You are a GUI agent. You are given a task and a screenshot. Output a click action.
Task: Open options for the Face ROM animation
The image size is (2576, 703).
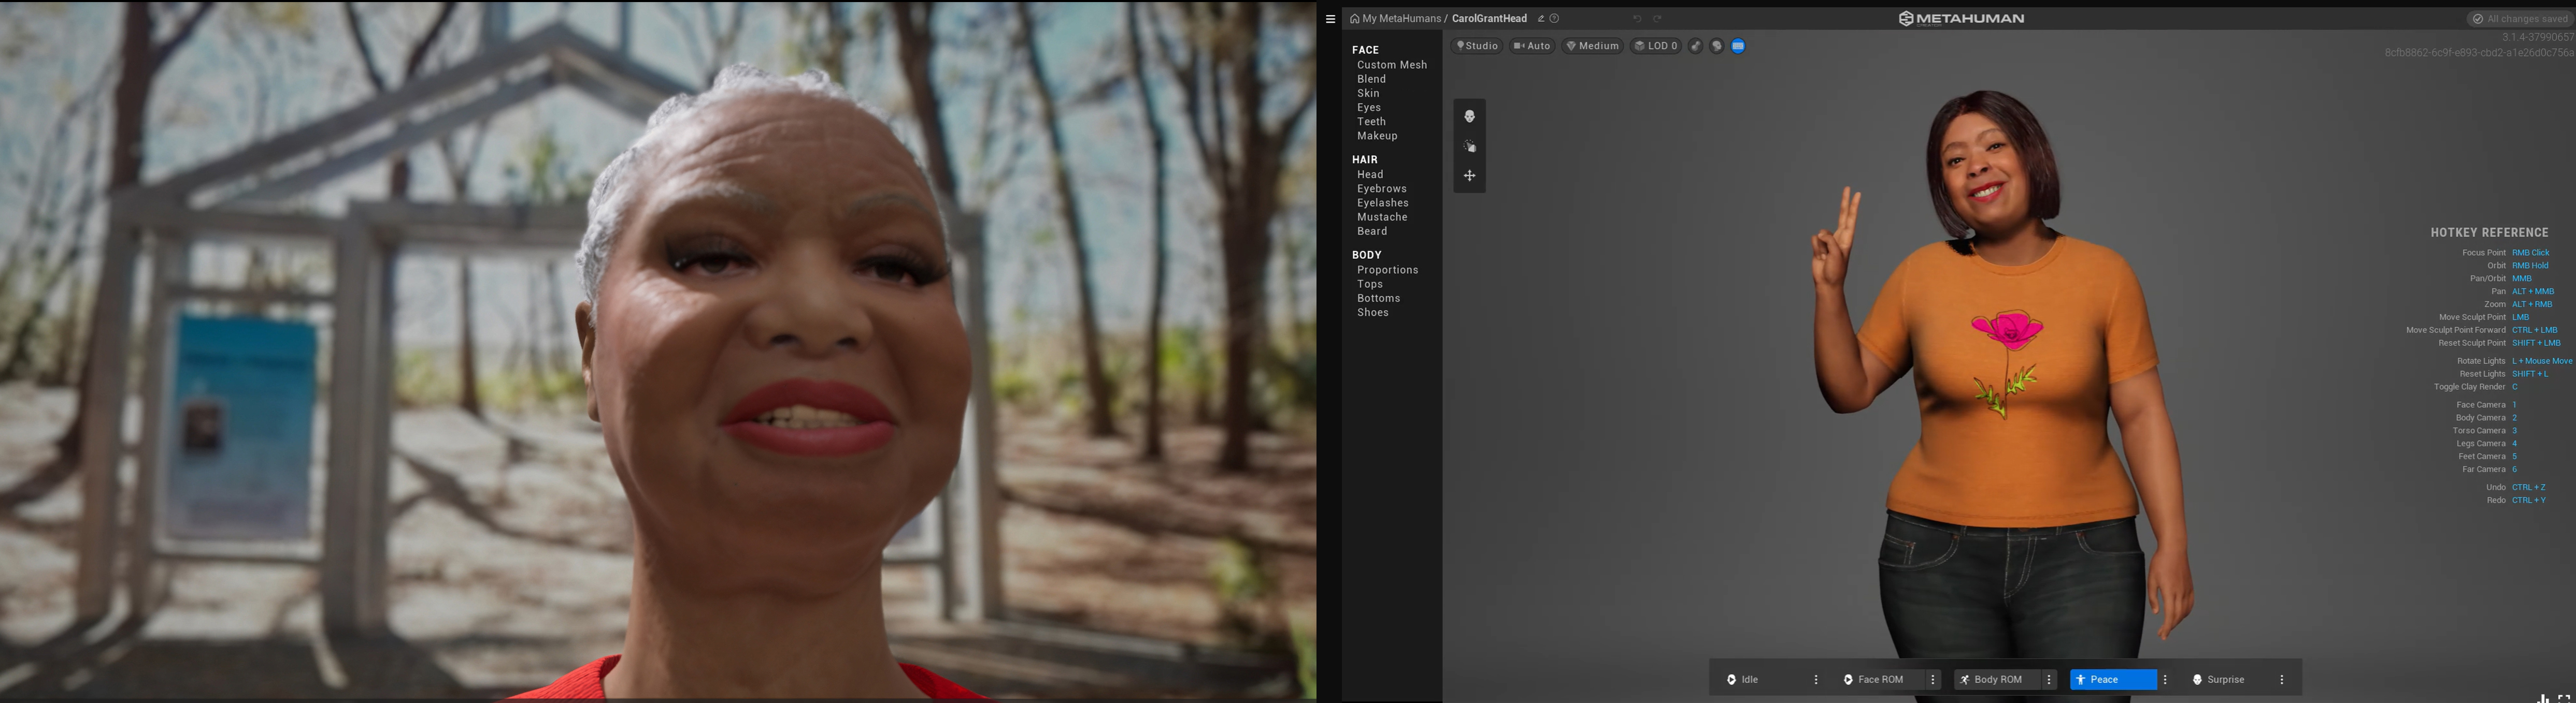tap(1933, 680)
